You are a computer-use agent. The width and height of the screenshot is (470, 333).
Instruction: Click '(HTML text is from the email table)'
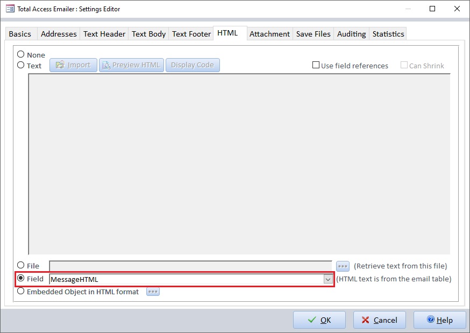[394, 279]
